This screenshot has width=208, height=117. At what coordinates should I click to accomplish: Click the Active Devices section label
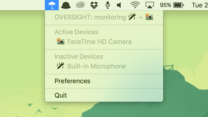(76, 32)
